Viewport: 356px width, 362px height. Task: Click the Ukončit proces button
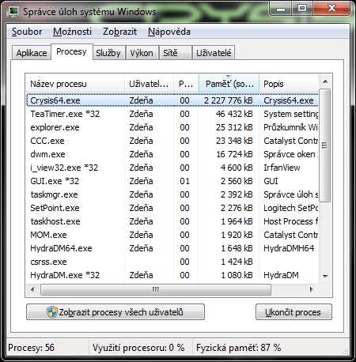coord(294,312)
